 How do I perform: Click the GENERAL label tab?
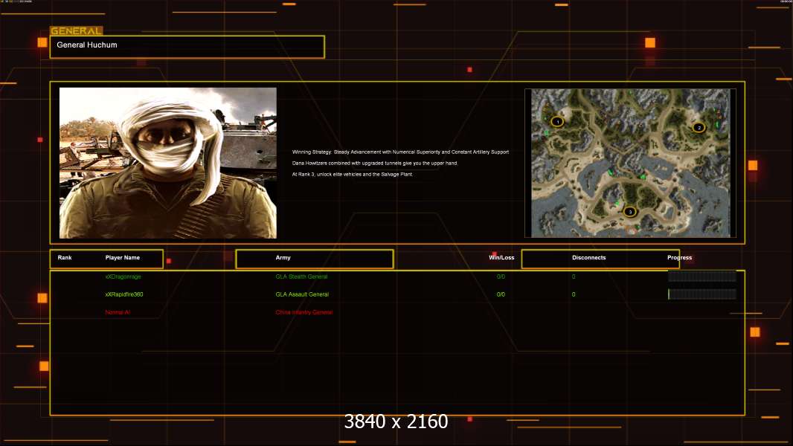coord(76,31)
